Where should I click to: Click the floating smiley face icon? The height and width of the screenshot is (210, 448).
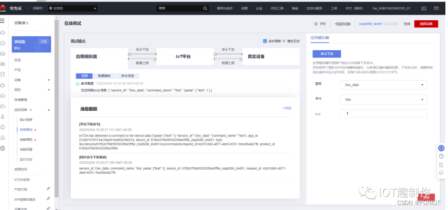coord(441,173)
